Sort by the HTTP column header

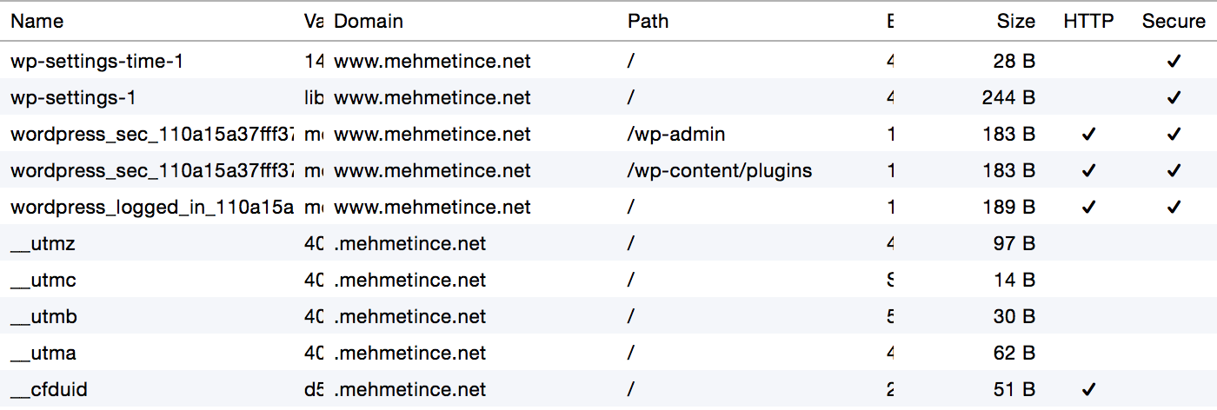pyautogui.click(x=1088, y=21)
